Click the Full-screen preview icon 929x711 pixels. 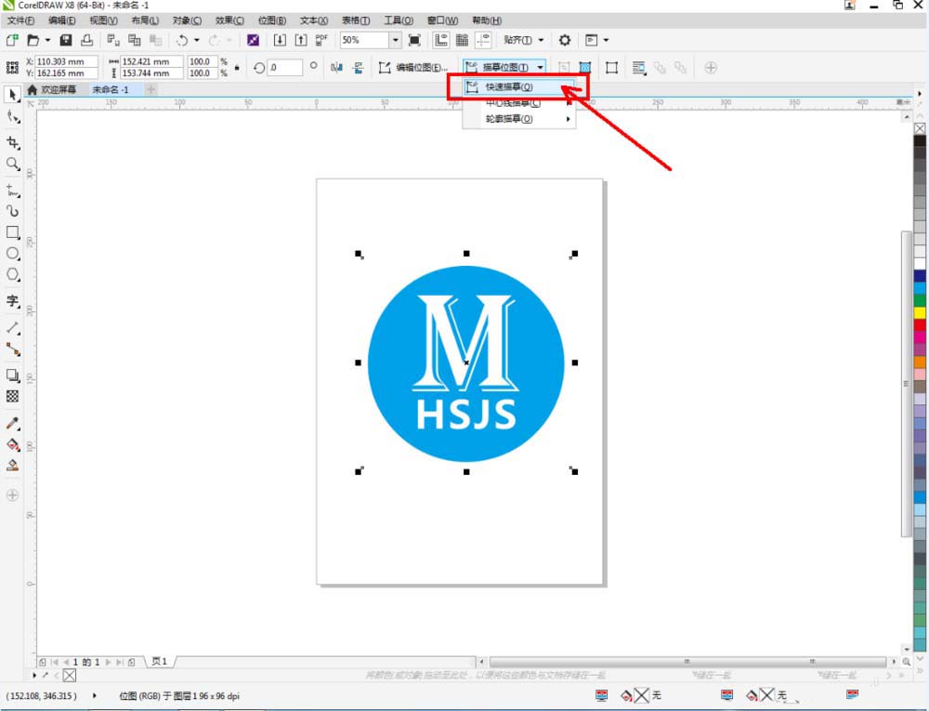point(414,40)
